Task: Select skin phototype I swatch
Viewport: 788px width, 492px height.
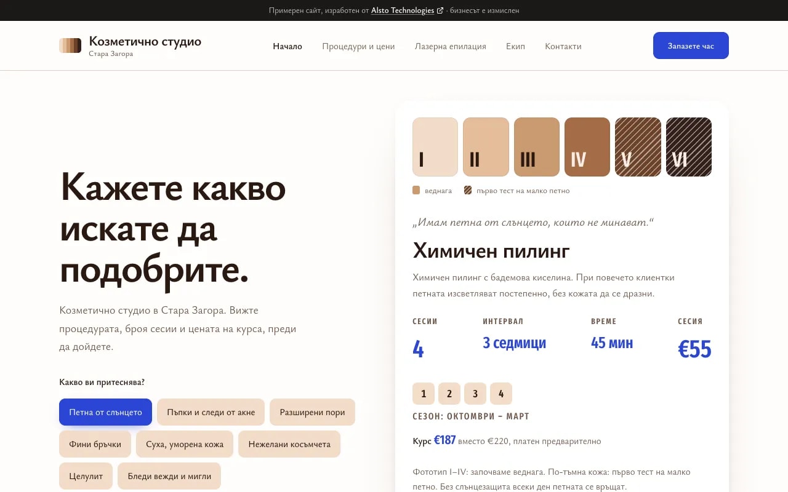Action: [x=435, y=147]
